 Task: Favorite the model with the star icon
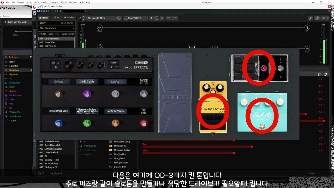point(319,74)
